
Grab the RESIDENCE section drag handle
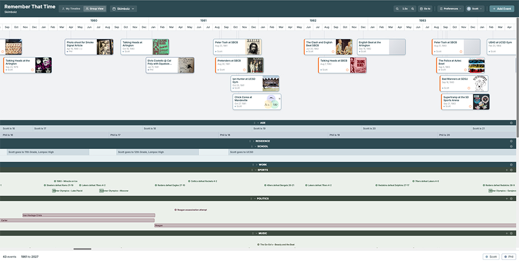tap(250, 141)
